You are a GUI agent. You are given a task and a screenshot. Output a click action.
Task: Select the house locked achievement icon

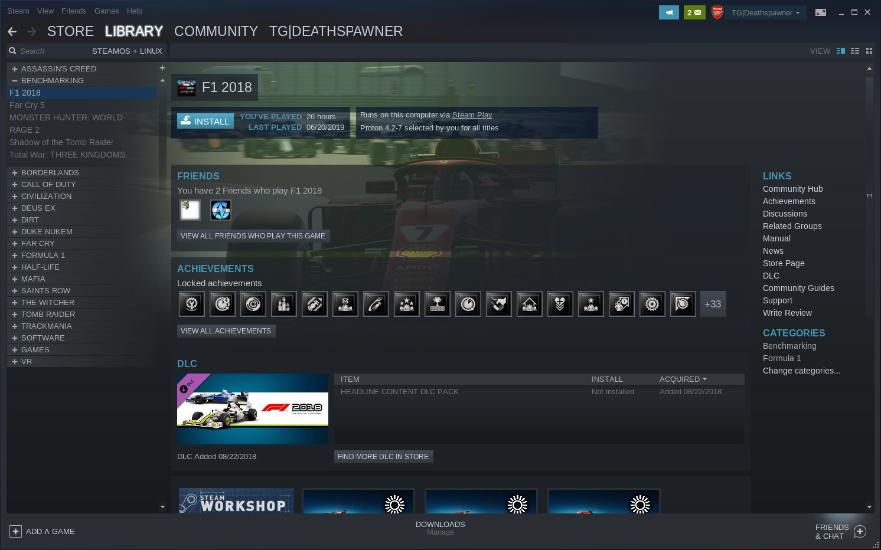530,304
